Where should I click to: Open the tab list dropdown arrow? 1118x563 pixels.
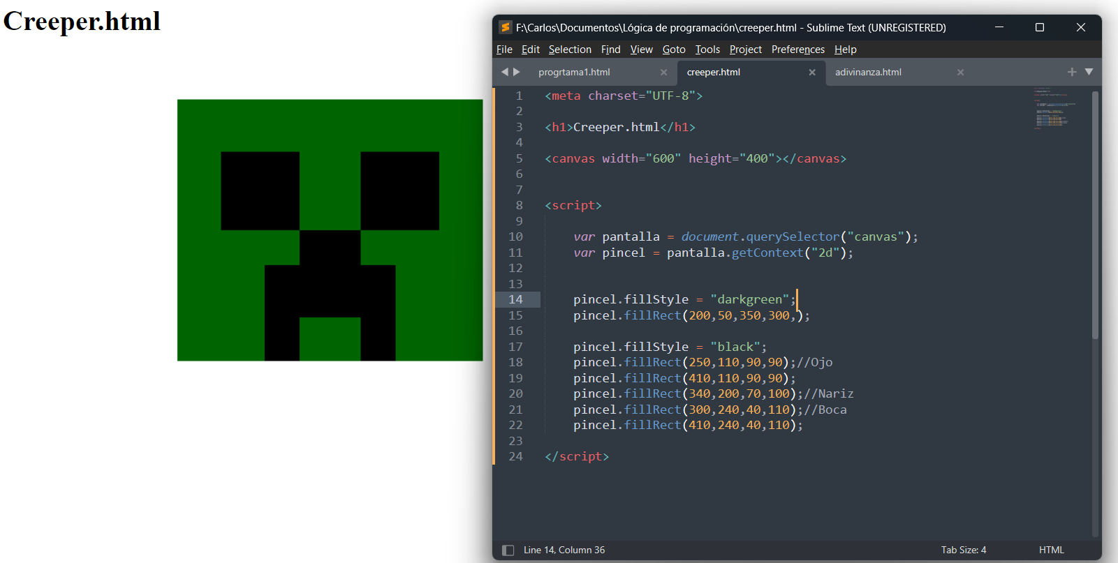[1089, 72]
